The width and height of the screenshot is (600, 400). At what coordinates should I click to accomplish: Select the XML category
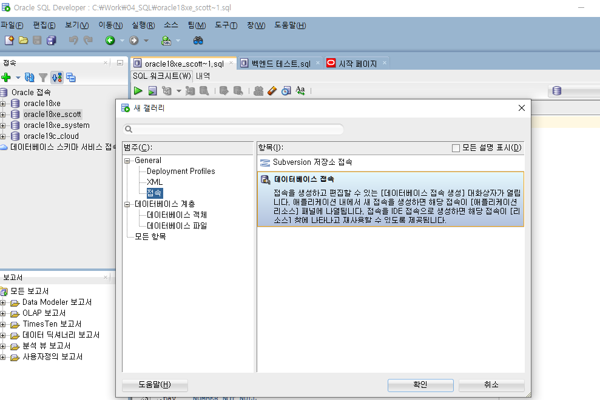(155, 182)
